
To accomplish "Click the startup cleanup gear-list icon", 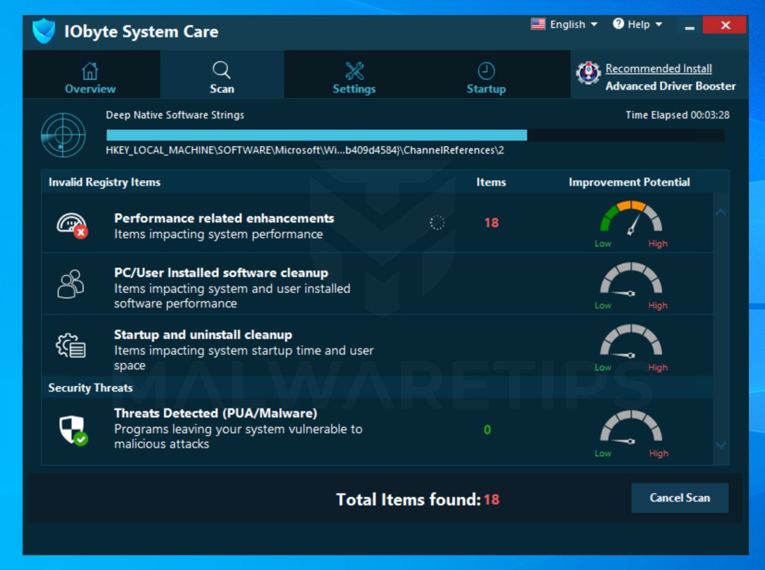I will [x=72, y=347].
